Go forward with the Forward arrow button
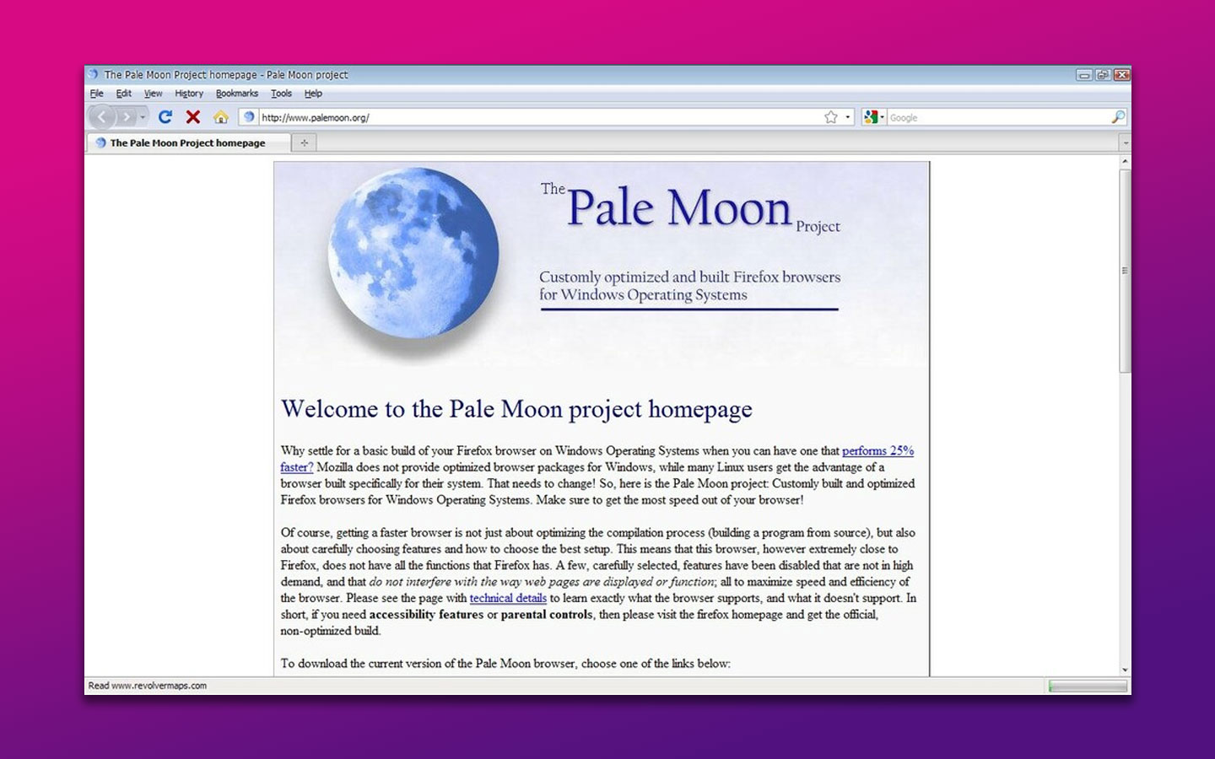This screenshot has width=1215, height=759. tap(126, 117)
